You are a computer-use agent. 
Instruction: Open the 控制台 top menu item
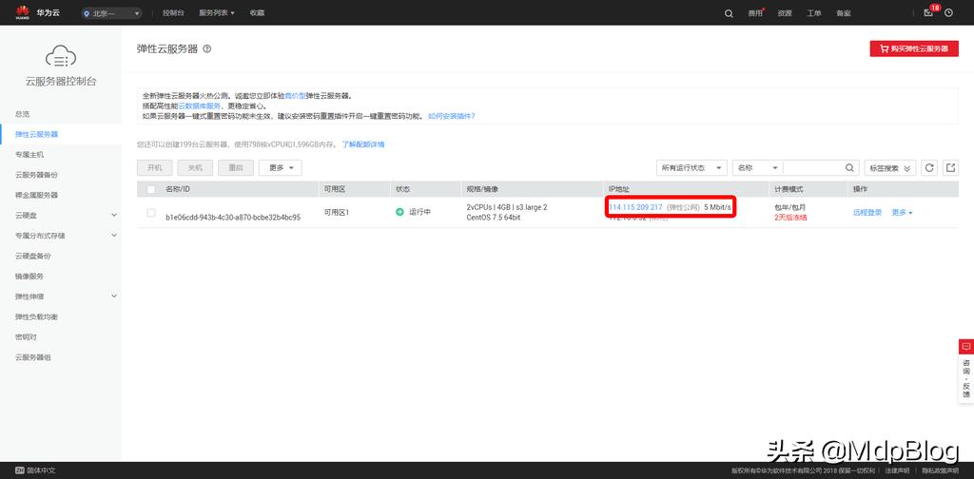click(x=173, y=13)
